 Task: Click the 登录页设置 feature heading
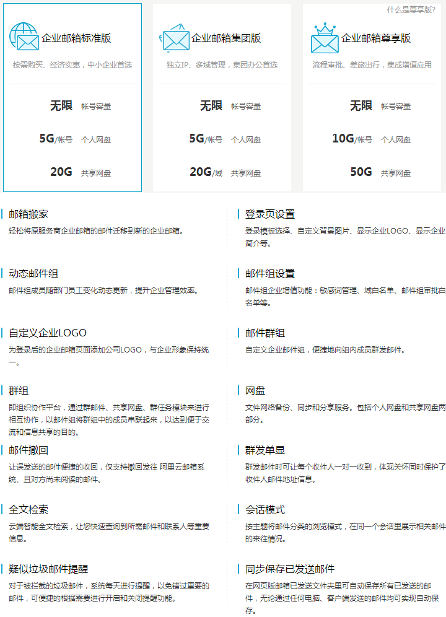(x=269, y=214)
